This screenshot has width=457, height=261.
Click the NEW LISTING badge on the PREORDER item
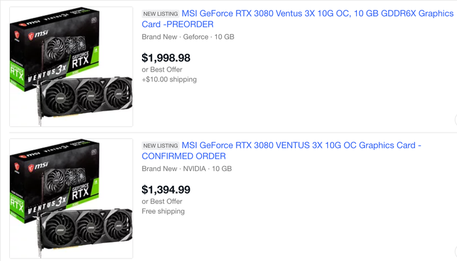[161, 14]
